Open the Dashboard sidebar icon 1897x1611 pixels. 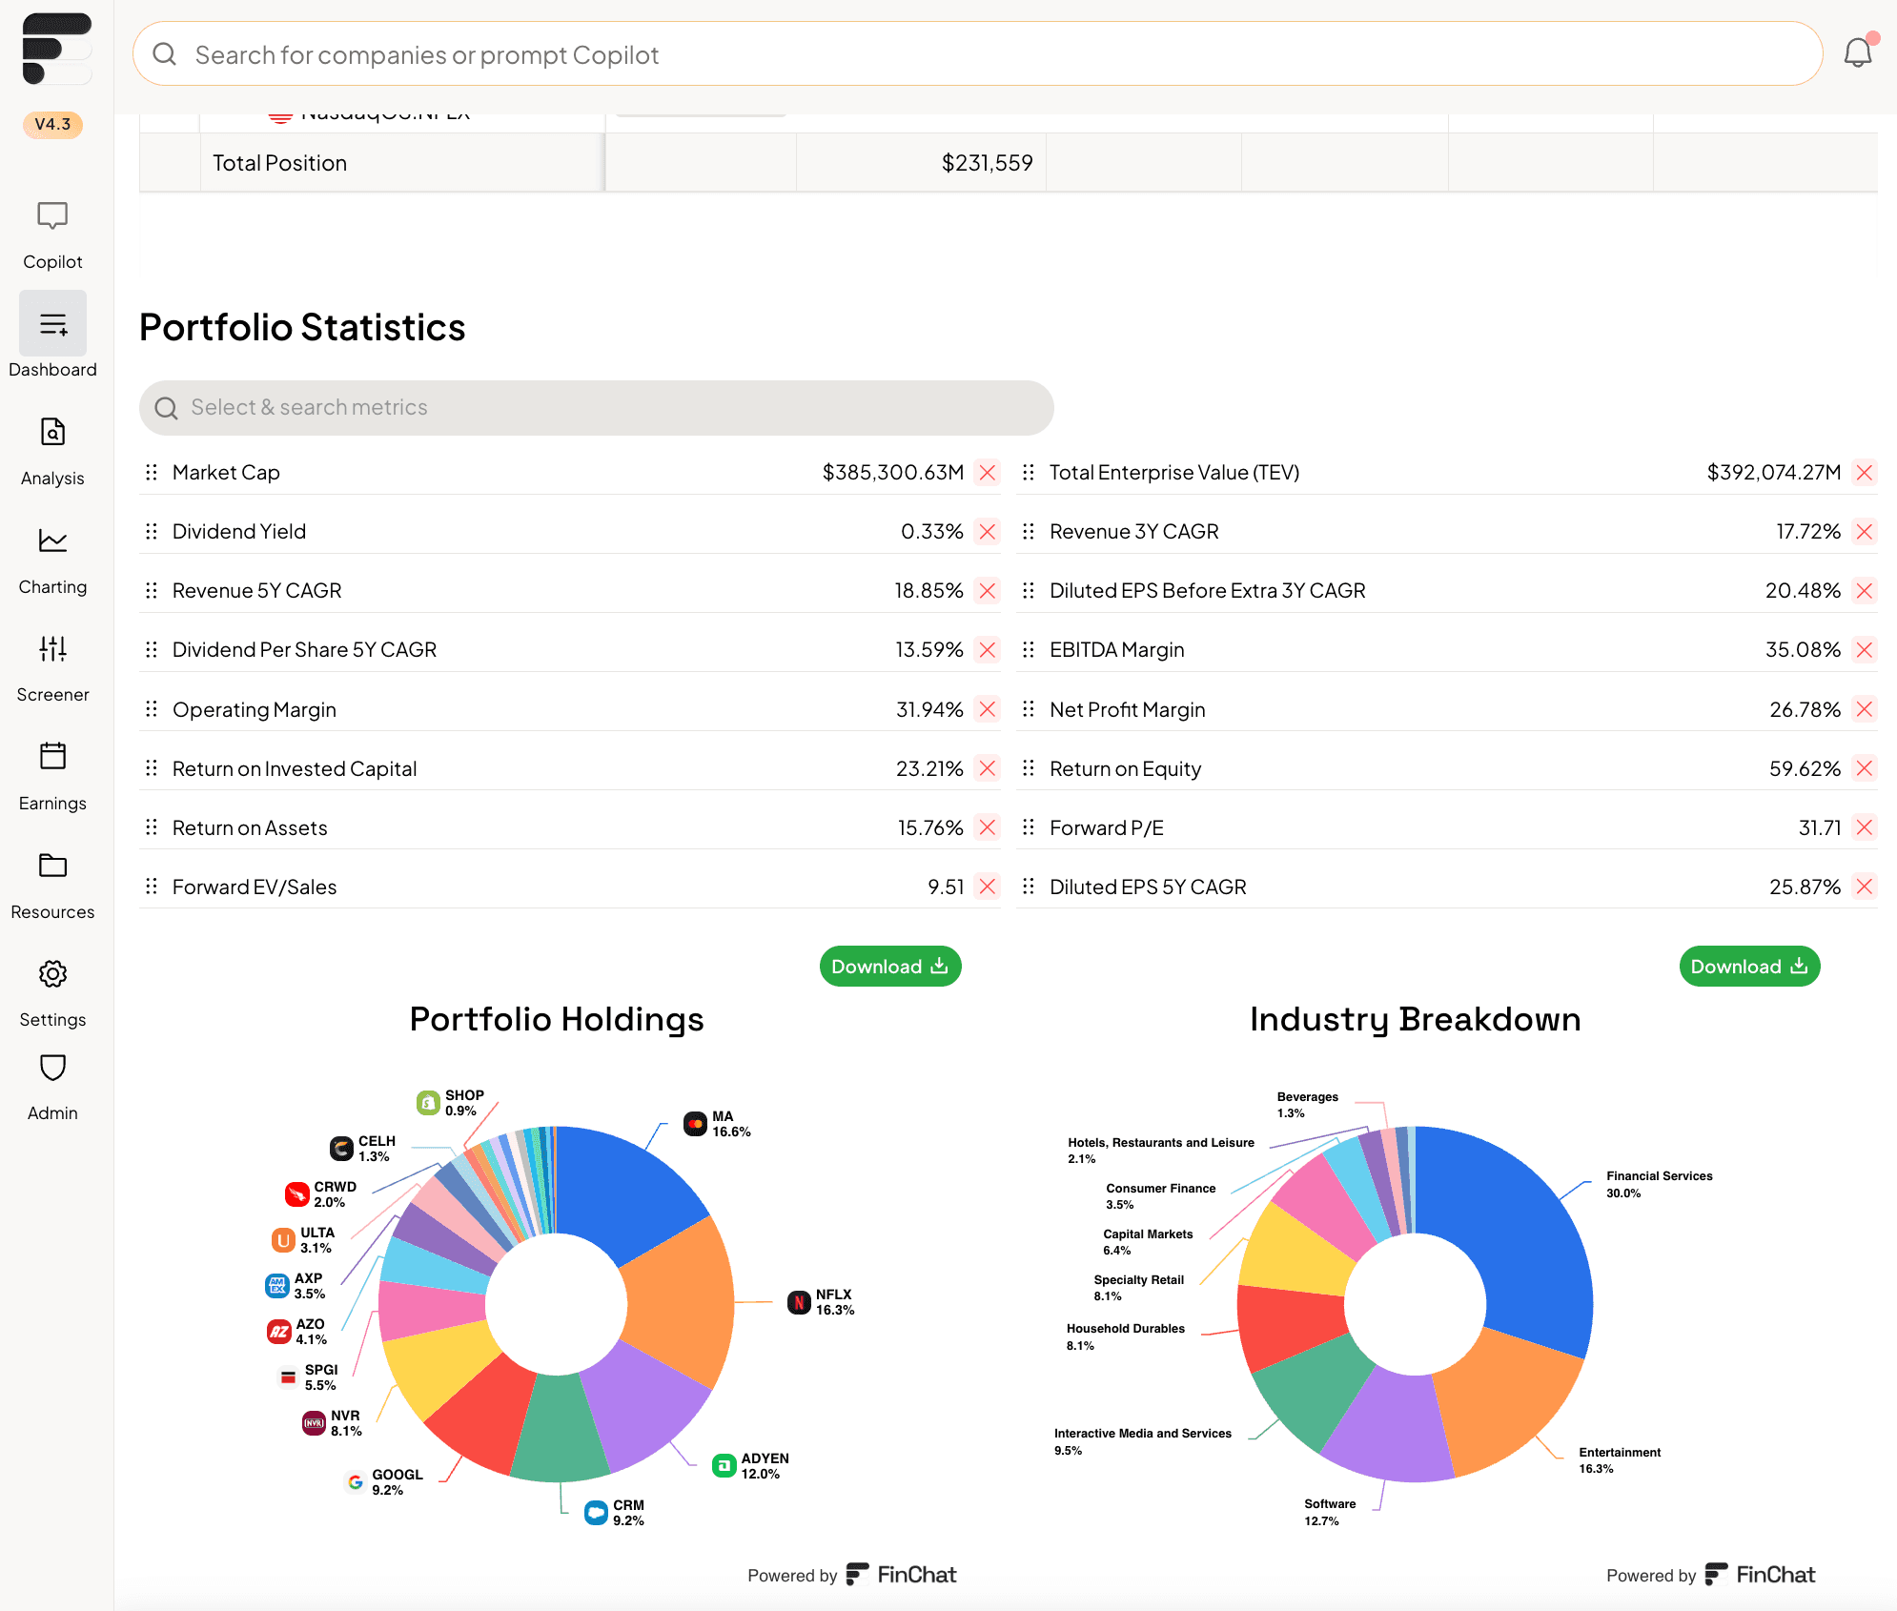(x=52, y=324)
